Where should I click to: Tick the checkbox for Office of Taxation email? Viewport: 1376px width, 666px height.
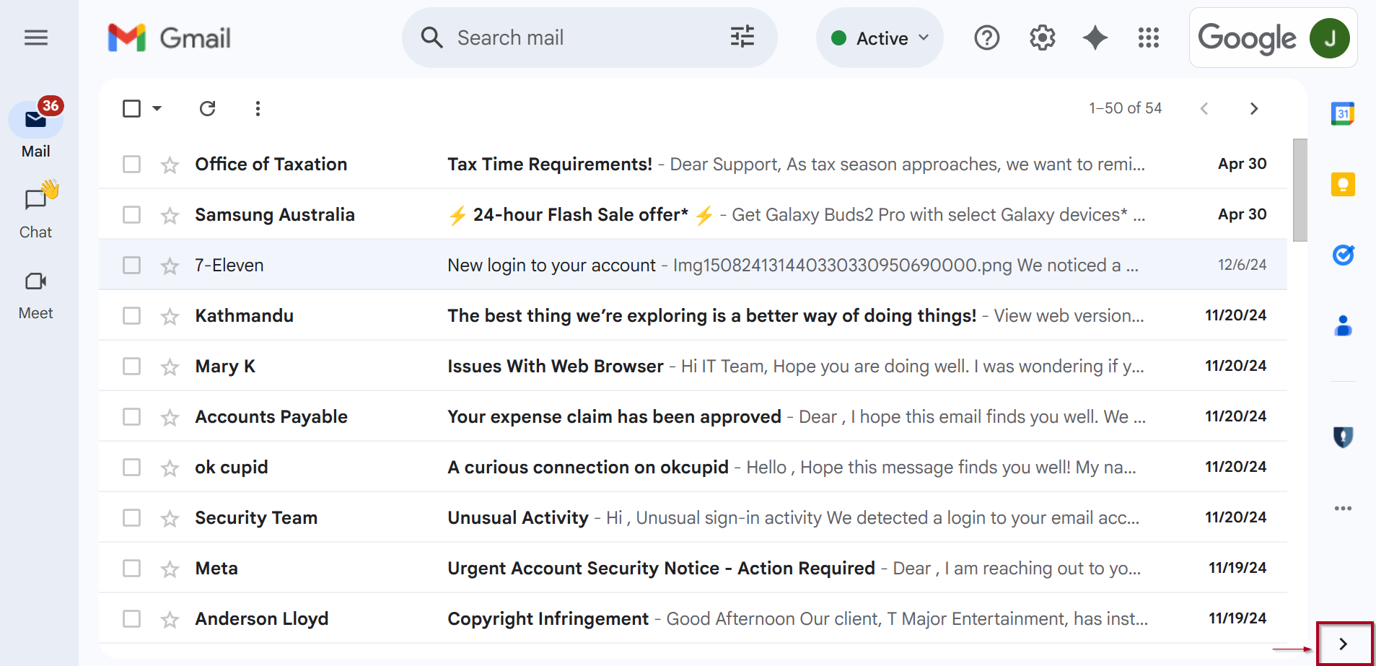click(131, 165)
